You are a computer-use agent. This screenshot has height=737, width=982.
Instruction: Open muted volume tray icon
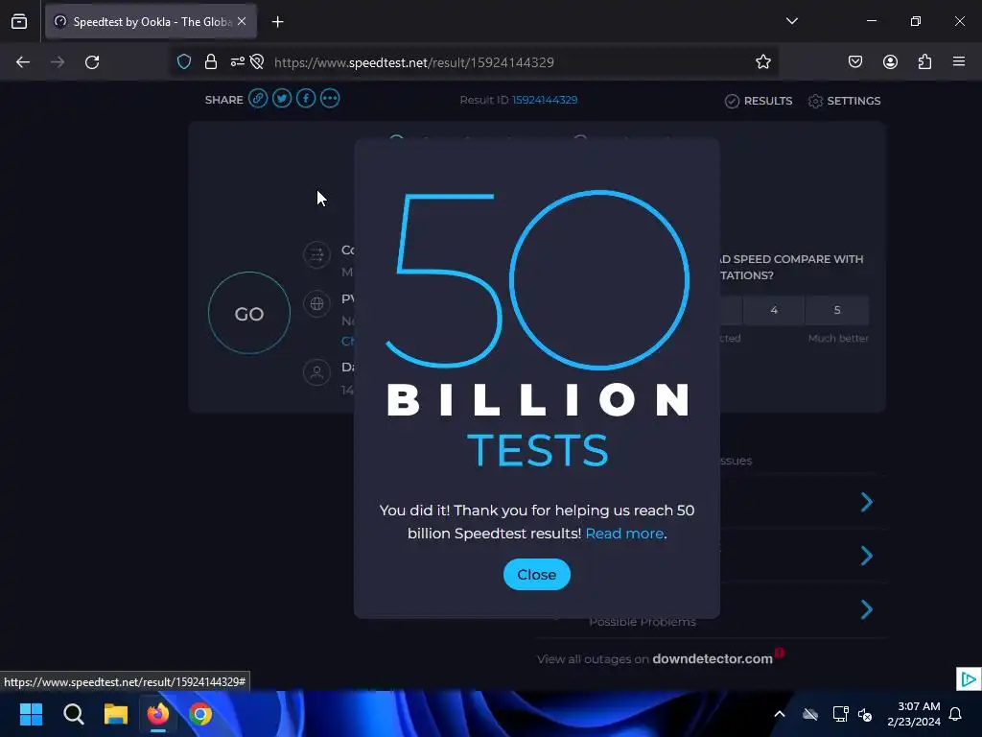(866, 714)
